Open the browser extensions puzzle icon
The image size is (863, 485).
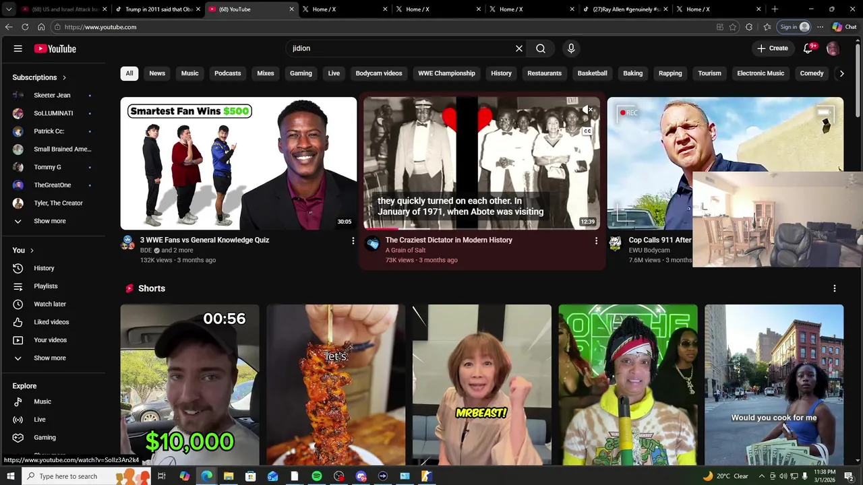coord(749,27)
